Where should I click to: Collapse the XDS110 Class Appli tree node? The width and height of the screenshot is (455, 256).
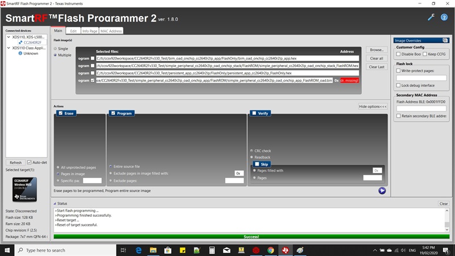[x=9, y=48]
